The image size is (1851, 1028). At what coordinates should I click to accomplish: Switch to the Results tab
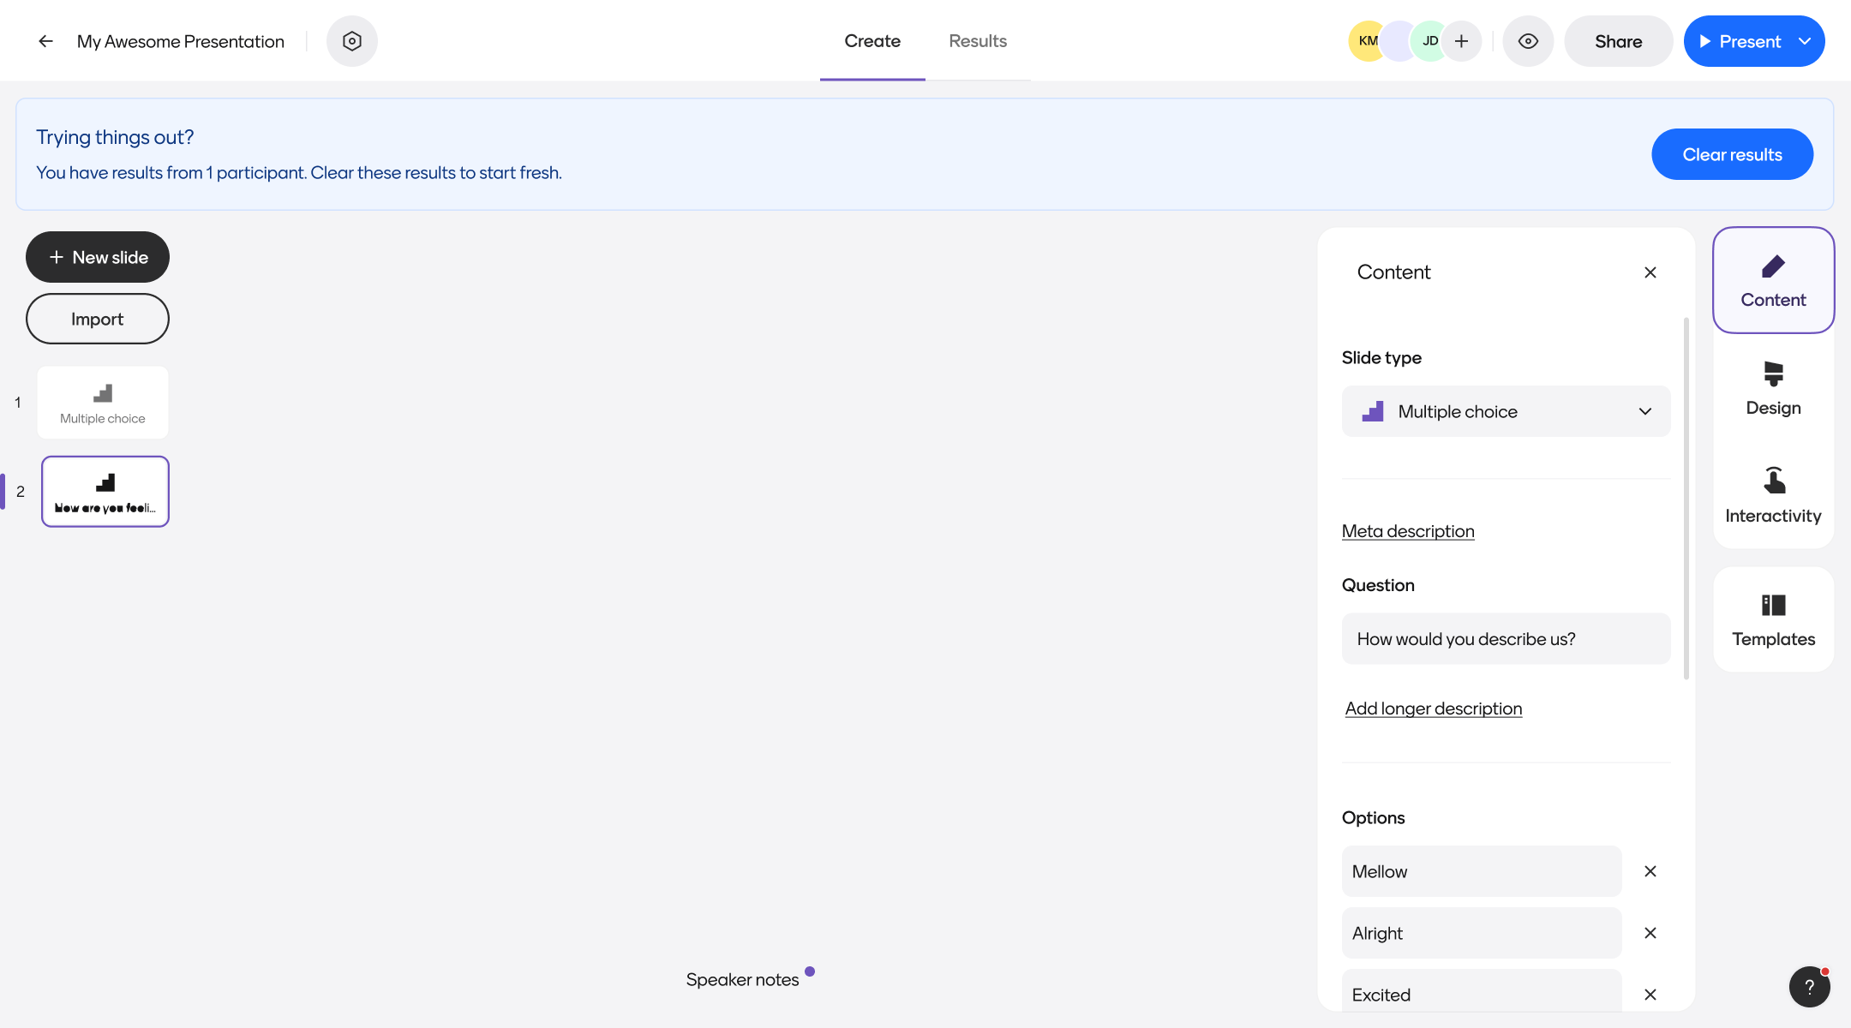coord(978,41)
